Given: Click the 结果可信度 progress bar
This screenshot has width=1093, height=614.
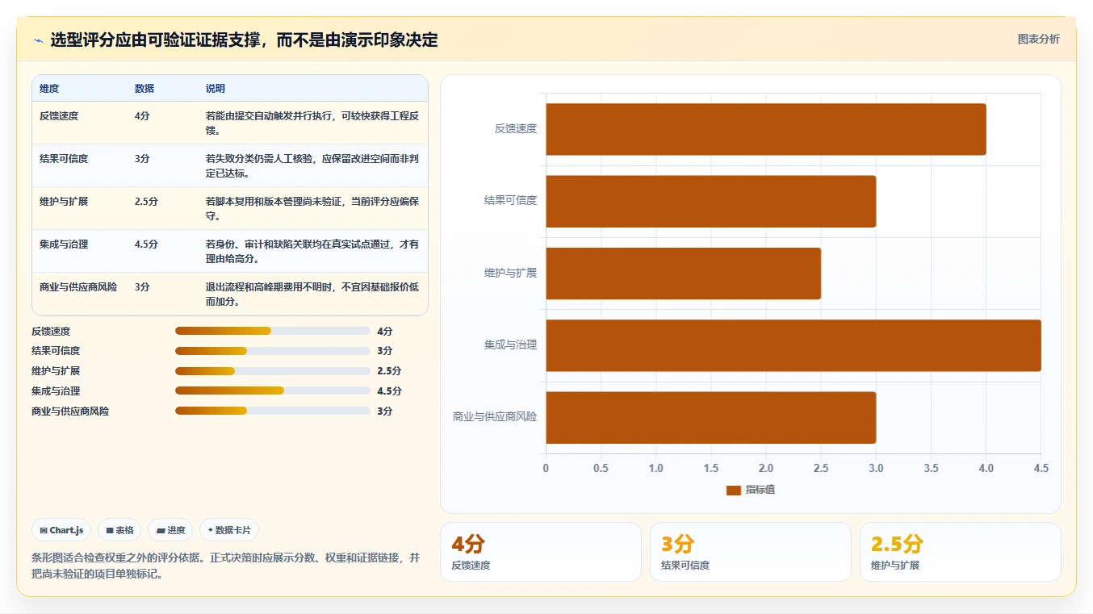Looking at the screenshot, I should tap(273, 351).
